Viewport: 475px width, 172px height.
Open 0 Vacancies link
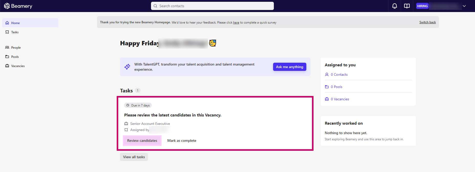(x=340, y=99)
